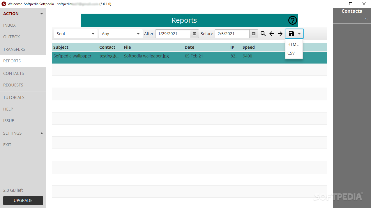Viewport: 371px width, 208px height.
Task: Expand the ACTION menu header
Action: click(23, 14)
